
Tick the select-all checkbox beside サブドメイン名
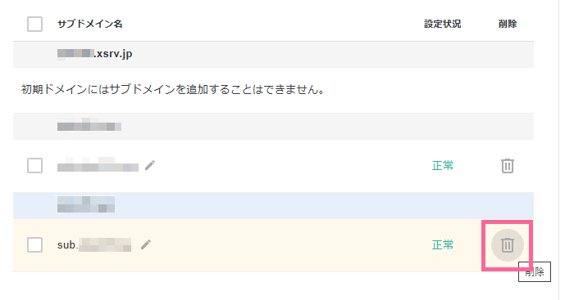[34, 24]
